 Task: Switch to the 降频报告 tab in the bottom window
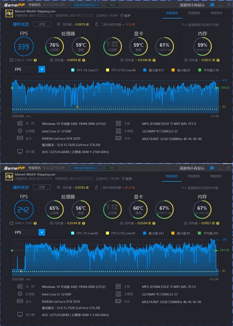(x=216, y=176)
